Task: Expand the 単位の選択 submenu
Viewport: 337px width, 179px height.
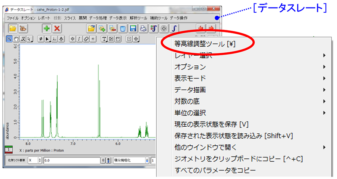Action: pos(190,112)
